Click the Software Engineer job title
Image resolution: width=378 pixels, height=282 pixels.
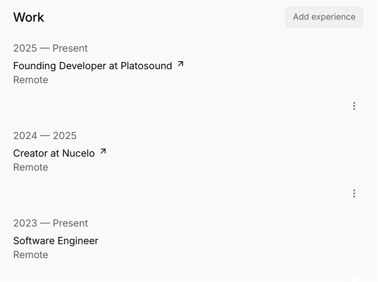[56, 241]
